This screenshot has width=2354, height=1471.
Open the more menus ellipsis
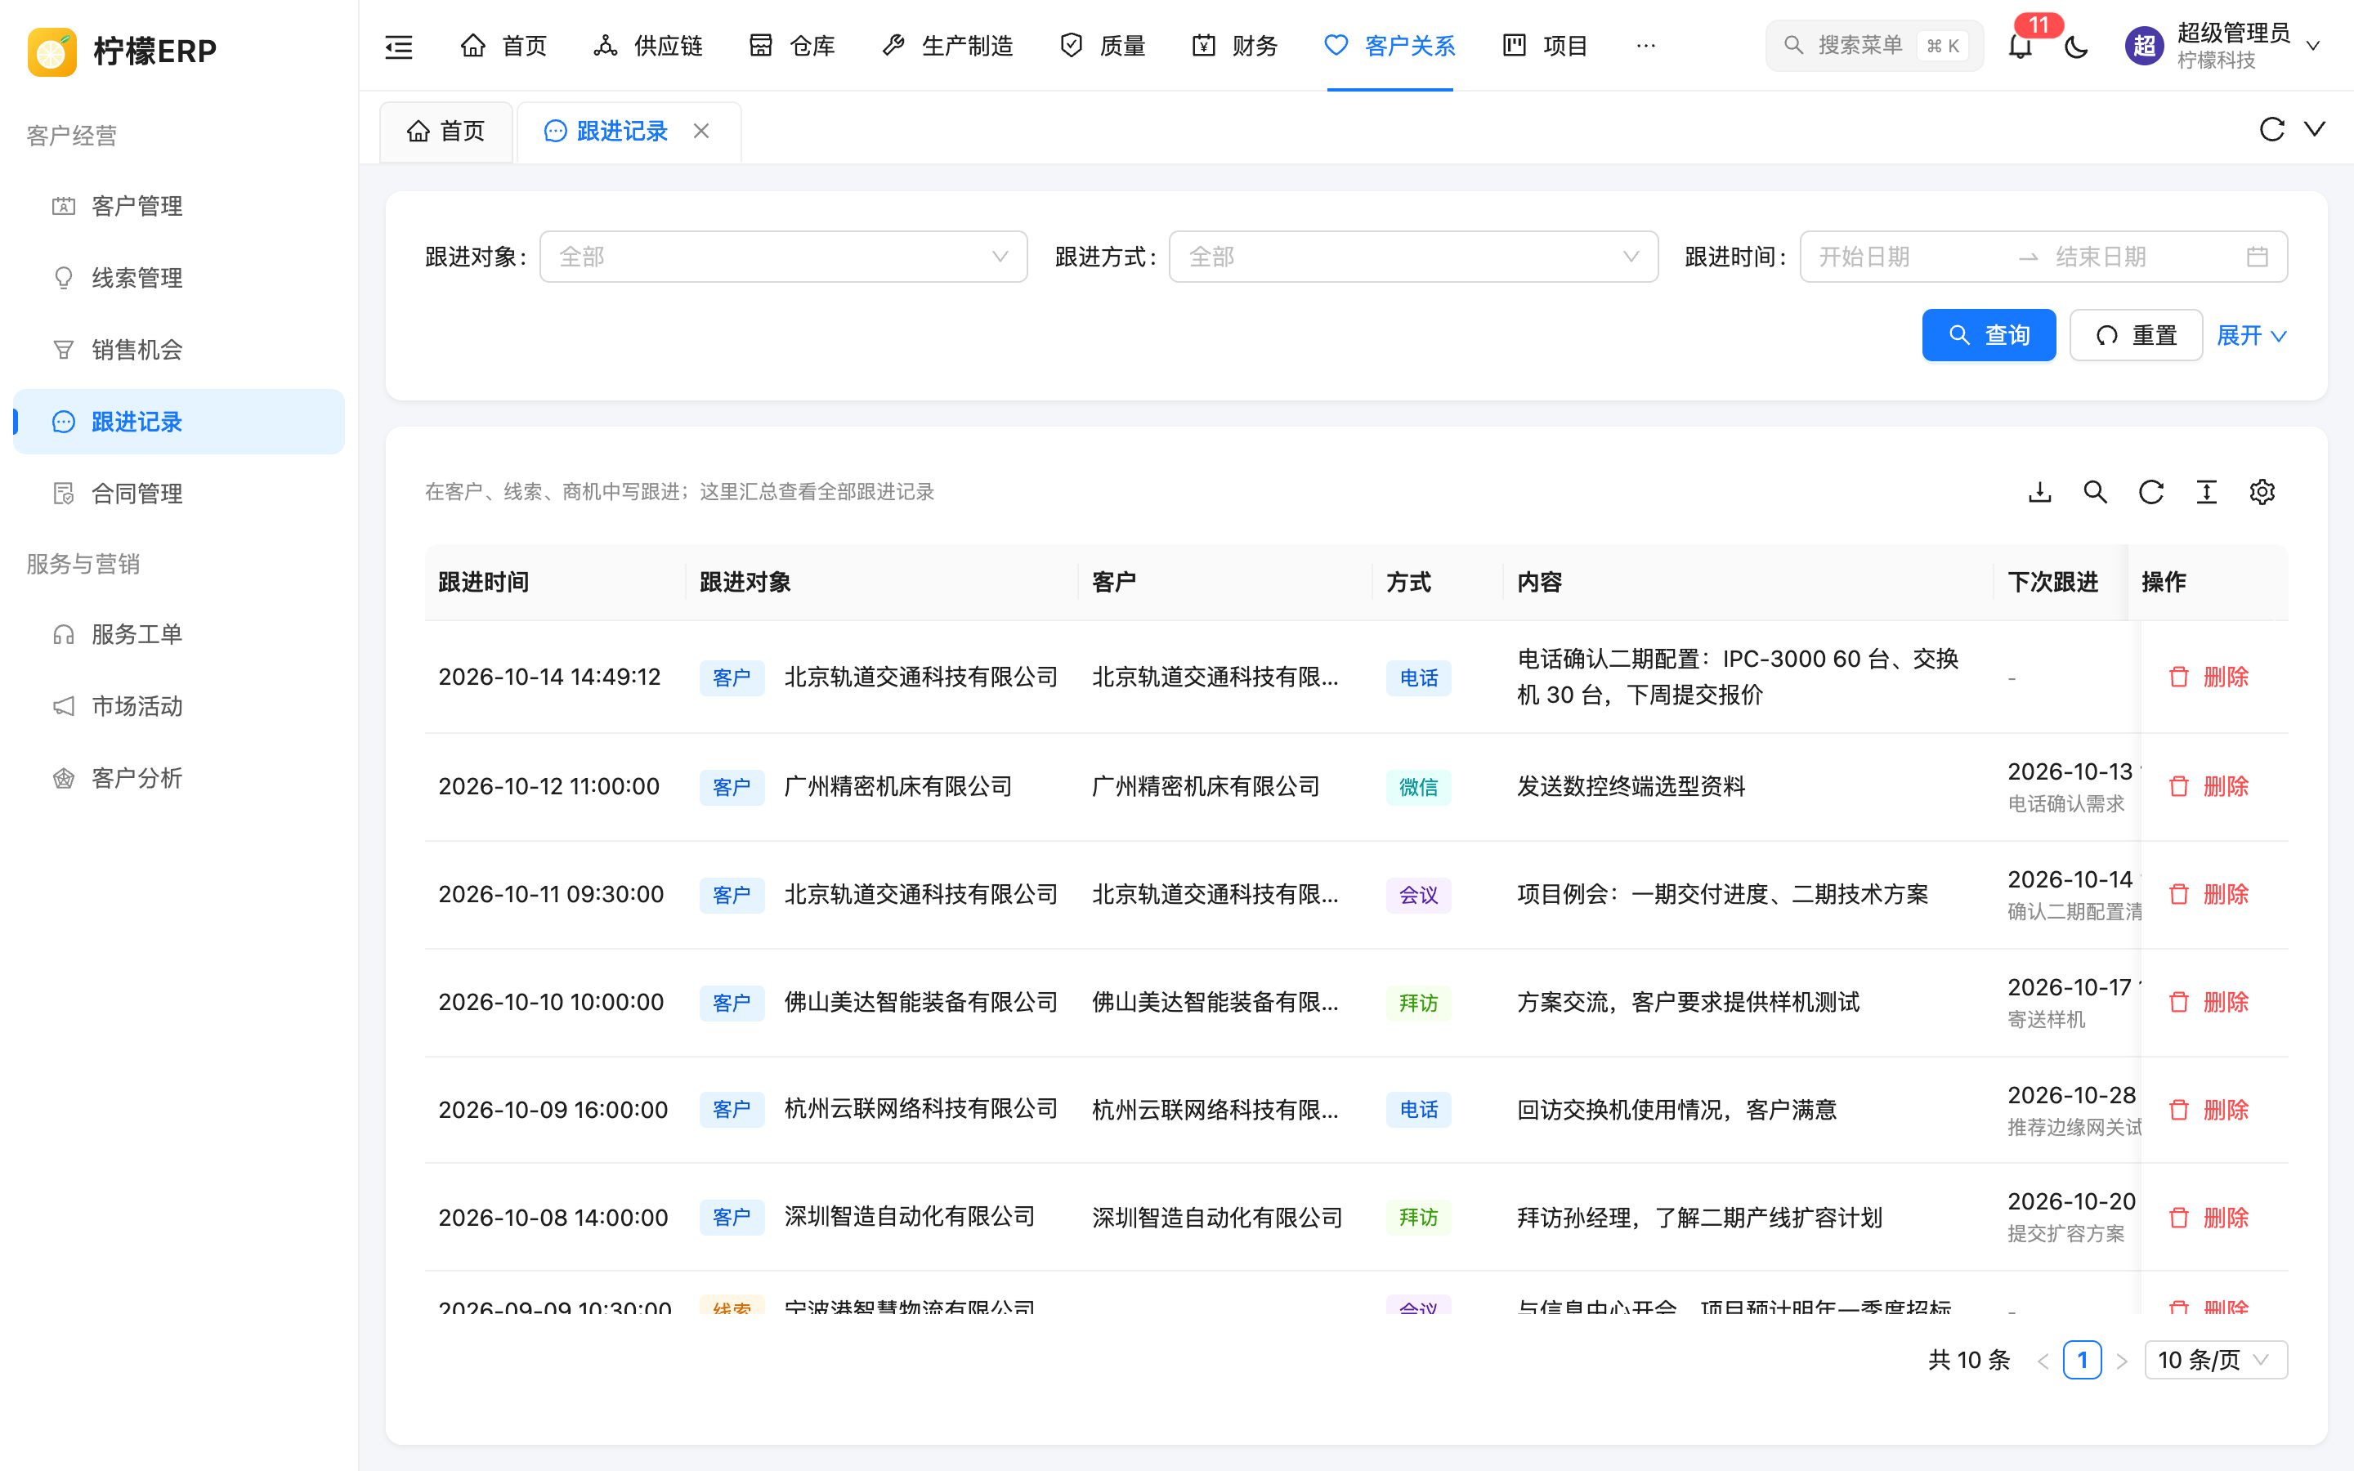1646,46
